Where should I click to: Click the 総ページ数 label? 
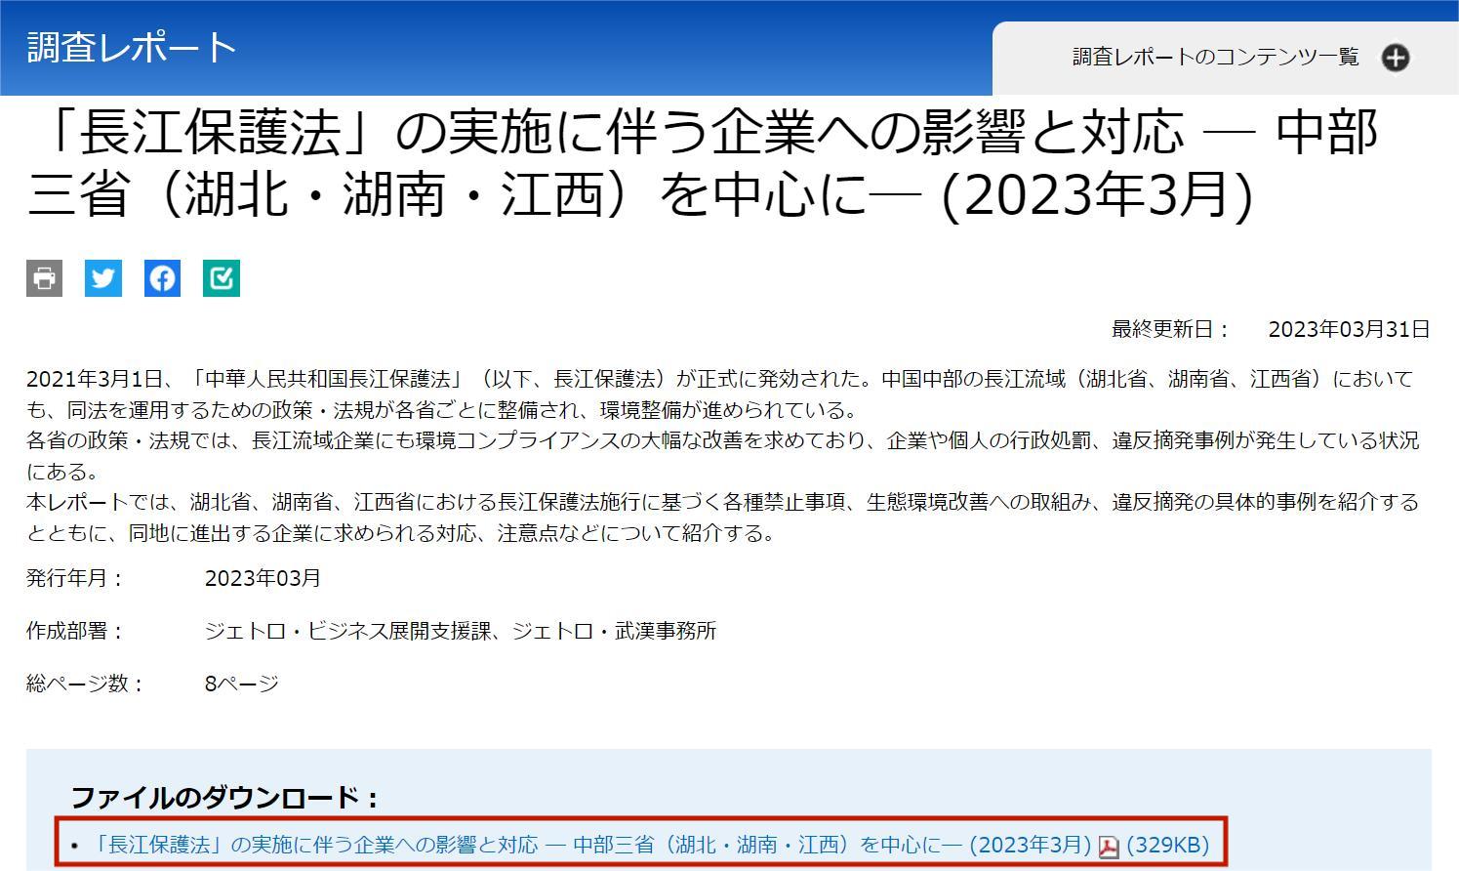click(85, 684)
